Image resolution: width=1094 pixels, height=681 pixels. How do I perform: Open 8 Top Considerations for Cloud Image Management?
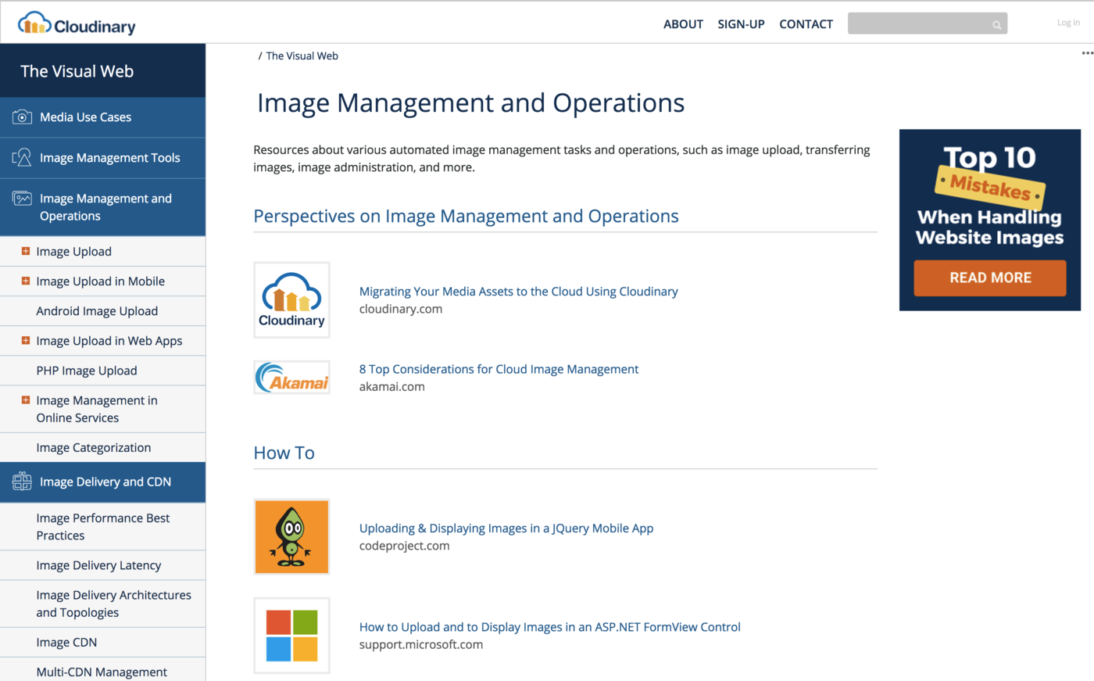tap(499, 369)
